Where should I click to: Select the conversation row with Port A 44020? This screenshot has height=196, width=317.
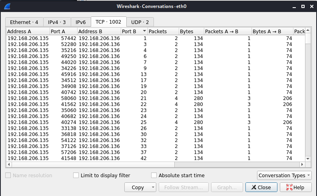tap(155, 62)
